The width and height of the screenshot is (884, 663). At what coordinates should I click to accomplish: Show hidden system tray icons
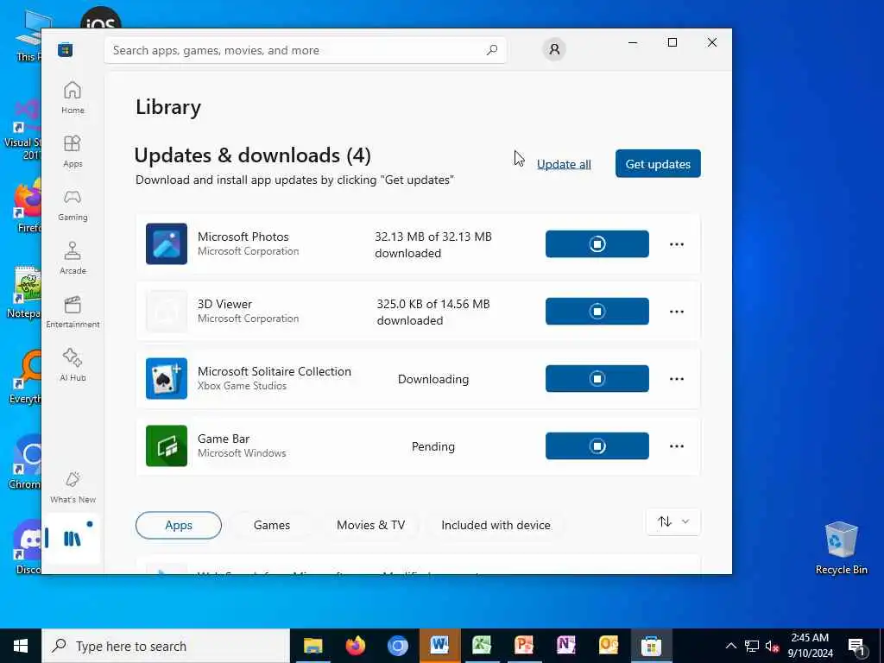point(730,646)
